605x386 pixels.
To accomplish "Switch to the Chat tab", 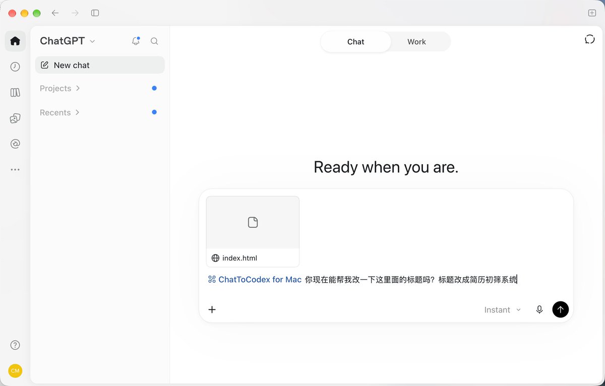I will click(355, 42).
